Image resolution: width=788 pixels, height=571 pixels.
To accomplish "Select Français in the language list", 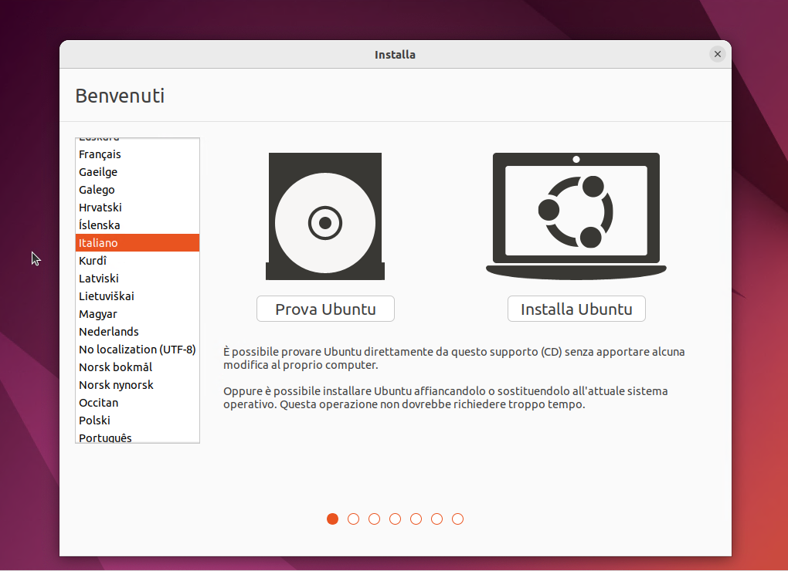I will point(138,154).
